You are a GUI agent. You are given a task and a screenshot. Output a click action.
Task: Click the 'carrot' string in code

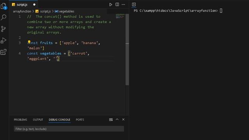click(x=79, y=54)
